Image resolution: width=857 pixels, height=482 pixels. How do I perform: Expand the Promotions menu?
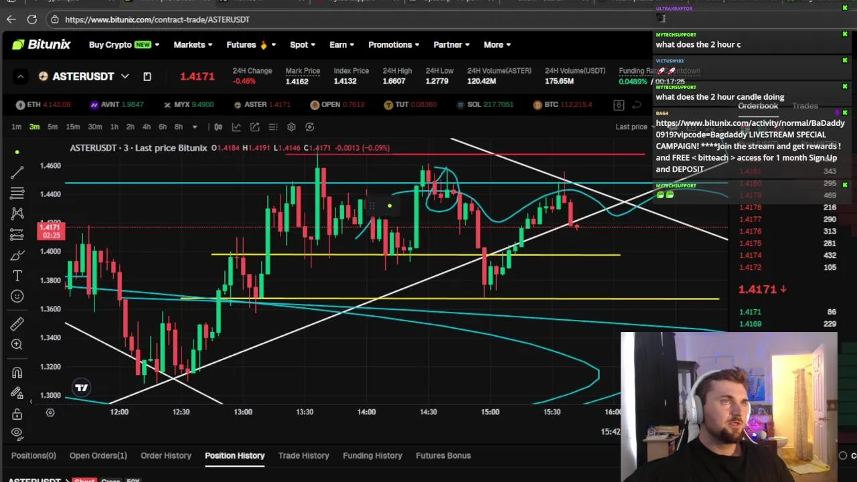click(x=394, y=45)
